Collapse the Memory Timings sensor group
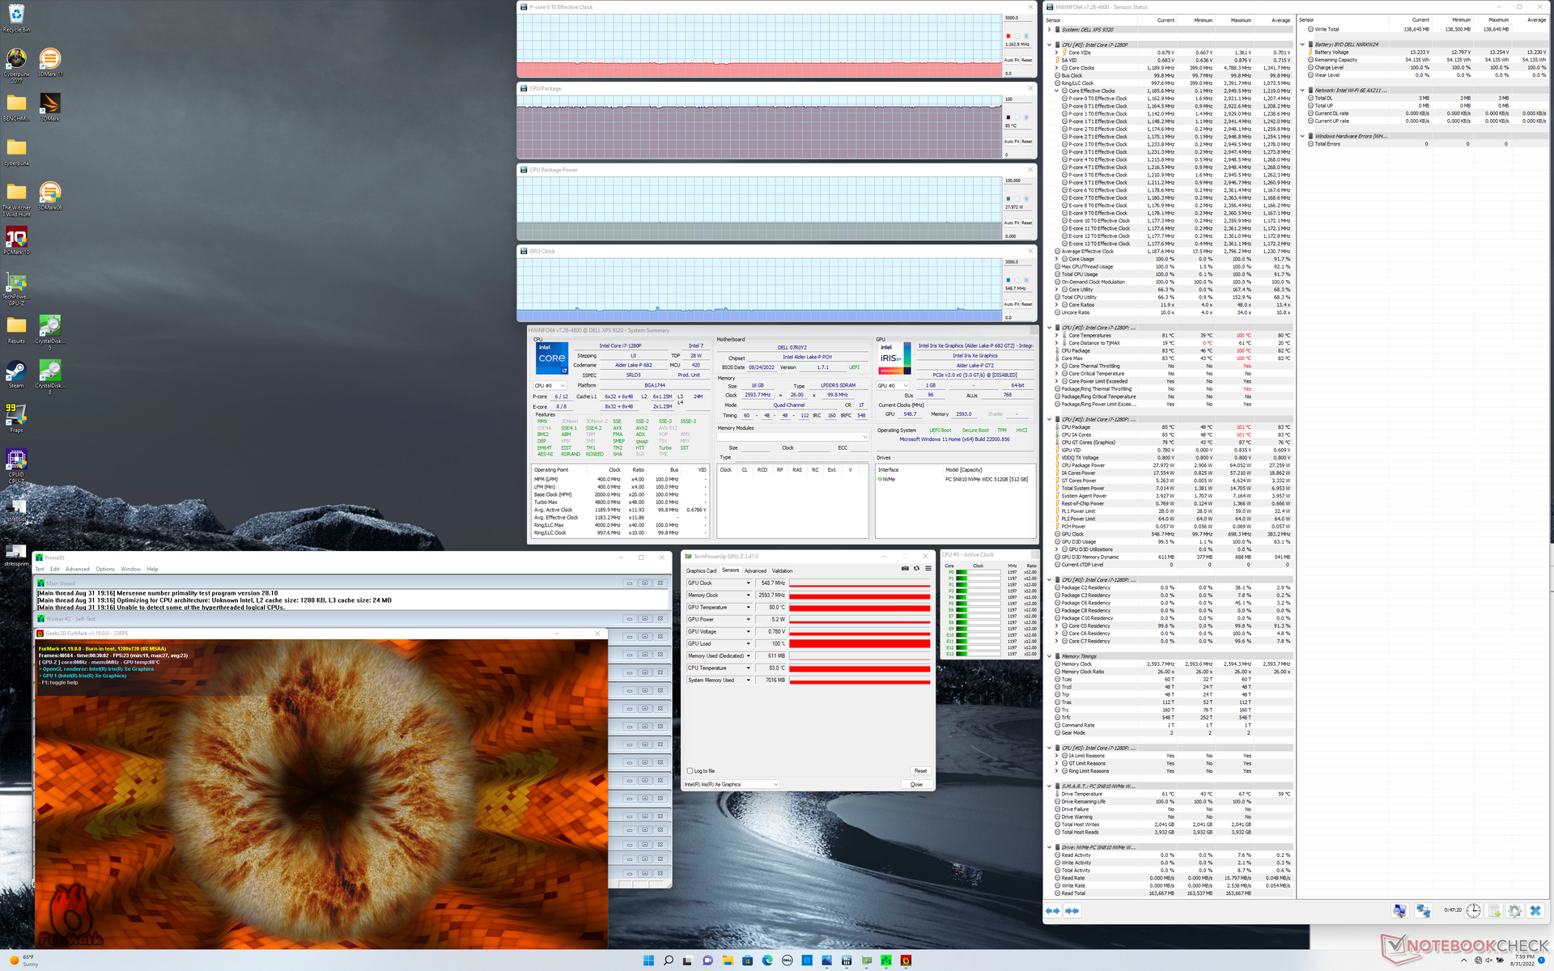Screen dimensions: 1554x971 tap(1050, 656)
